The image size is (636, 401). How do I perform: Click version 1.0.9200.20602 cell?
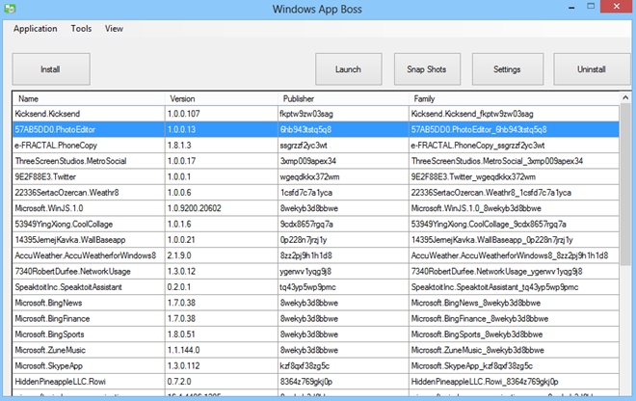click(222, 208)
